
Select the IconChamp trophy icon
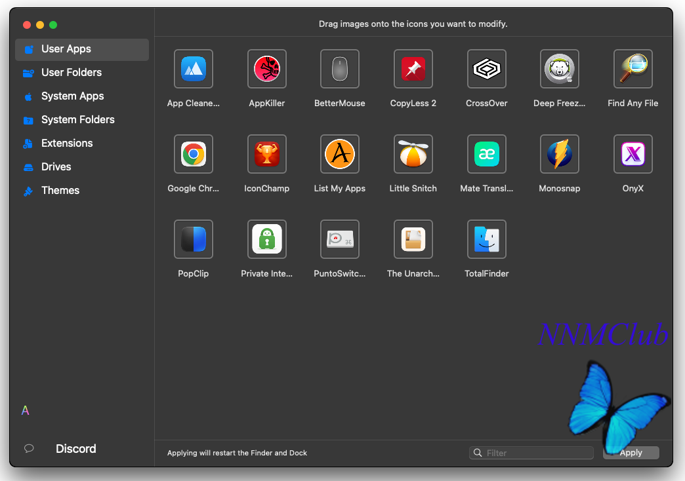(x=267, y=154)
